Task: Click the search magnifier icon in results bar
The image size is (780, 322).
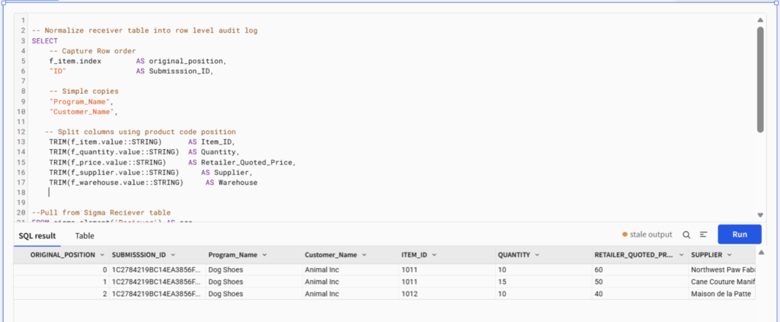Action: click(686, 235)
